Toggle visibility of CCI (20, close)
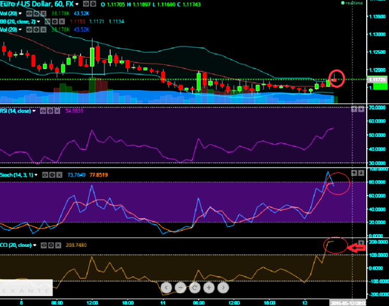389x306 pixels. [44, 245]
